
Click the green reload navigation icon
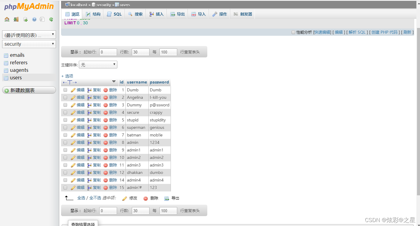click(x=51, y=20)
